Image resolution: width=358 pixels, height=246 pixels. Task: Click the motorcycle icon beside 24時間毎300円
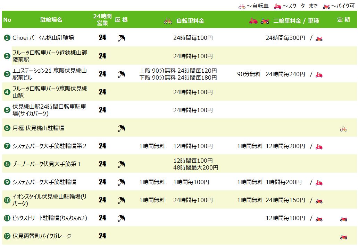point(319,38)
